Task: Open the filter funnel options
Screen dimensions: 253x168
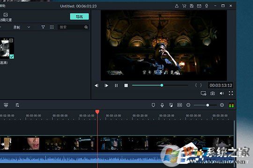Action: (43, 27)
